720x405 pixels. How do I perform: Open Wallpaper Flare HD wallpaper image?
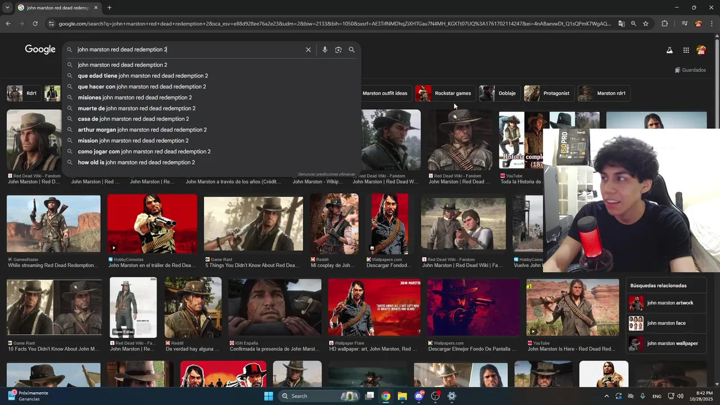pos(374,308)
